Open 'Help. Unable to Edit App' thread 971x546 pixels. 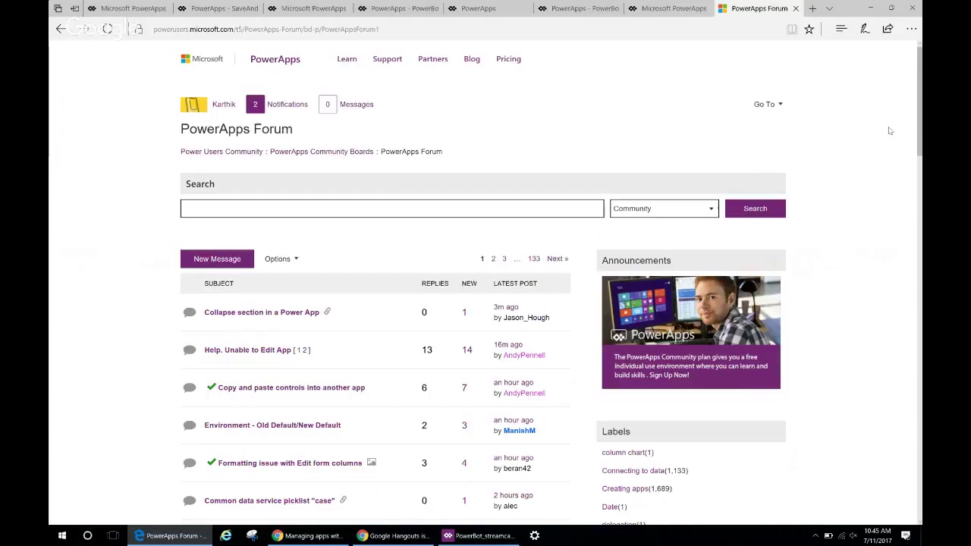point(247,350)
